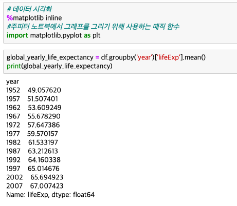Click the output row 1952 49.057620
The width and height of the screenshot is (237, 206).
coord(33,90)
